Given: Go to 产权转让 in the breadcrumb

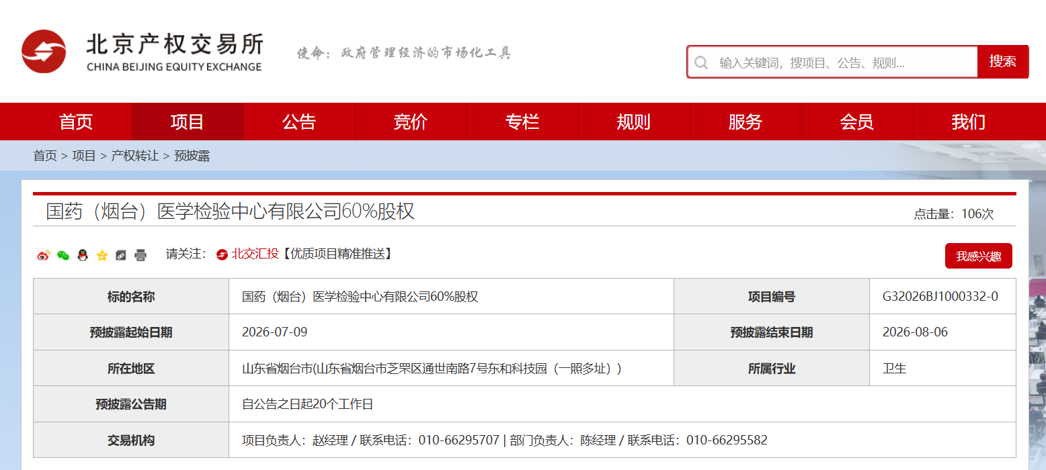Looking at the screenshot, I should click(x=134, y=156).
